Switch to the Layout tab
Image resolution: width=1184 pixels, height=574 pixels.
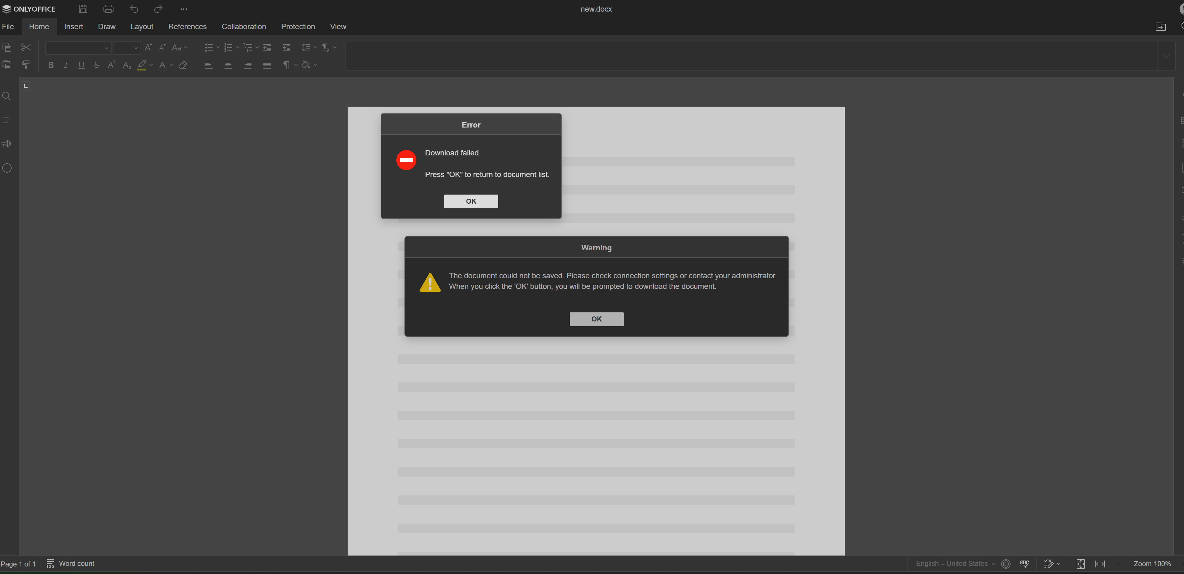coord(141,27)
